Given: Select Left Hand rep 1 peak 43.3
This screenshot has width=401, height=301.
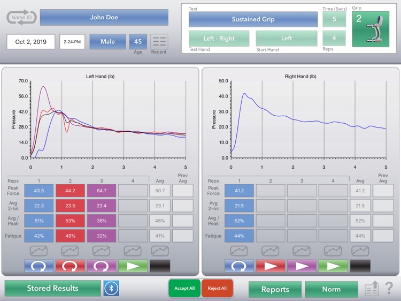Looking at the screenshot, I should point(39,191).
